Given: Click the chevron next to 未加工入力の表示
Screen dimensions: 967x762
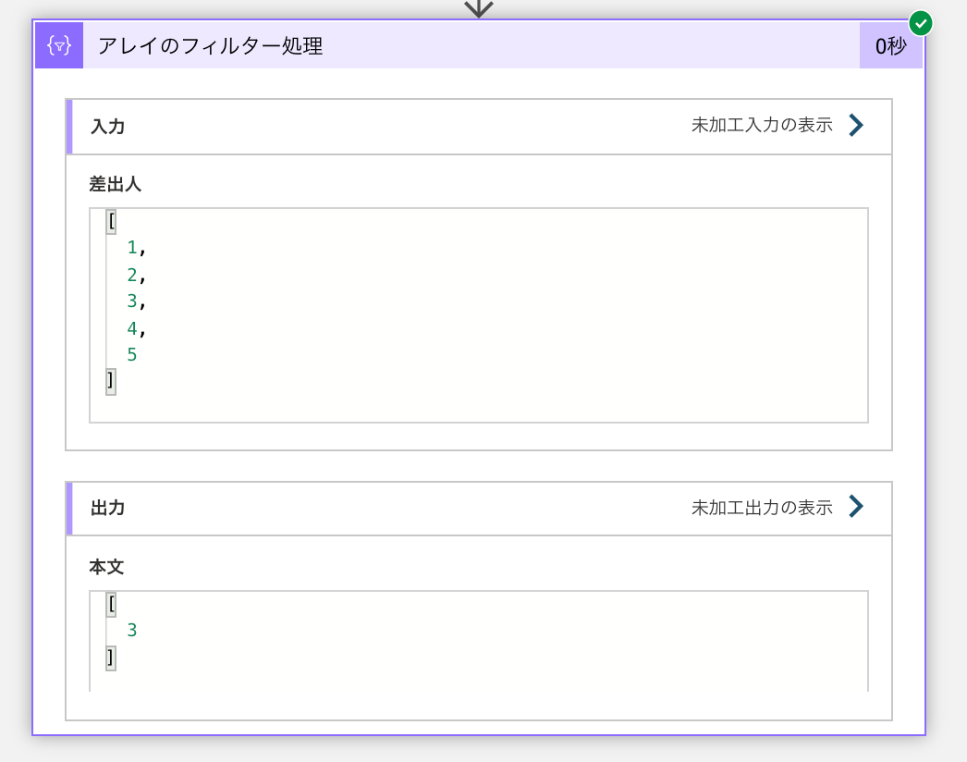Looking at the screenshot, I should pyautogui.click(x=856, y=125).
